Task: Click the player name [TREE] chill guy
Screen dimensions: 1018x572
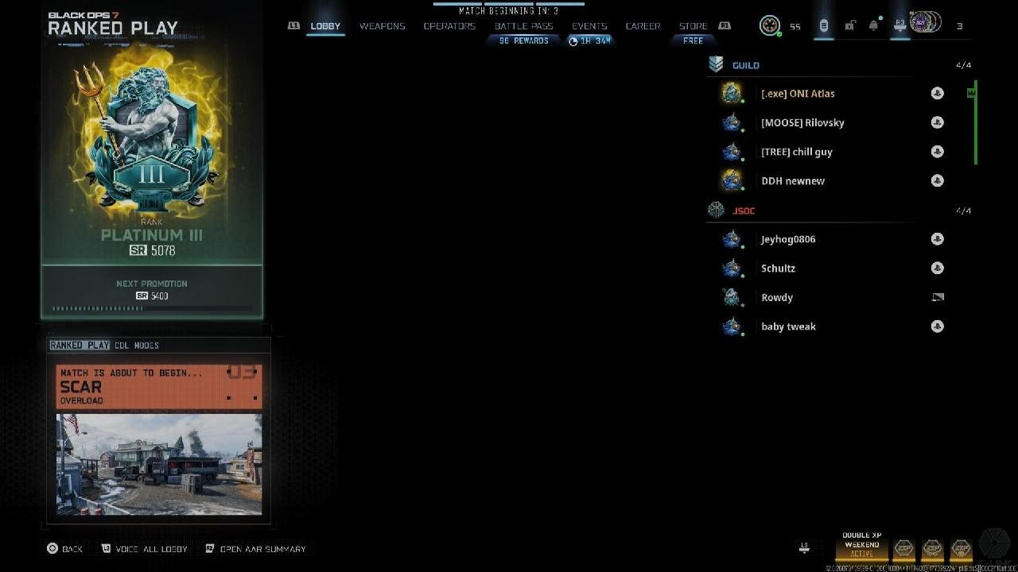Action: coord(797,152)
